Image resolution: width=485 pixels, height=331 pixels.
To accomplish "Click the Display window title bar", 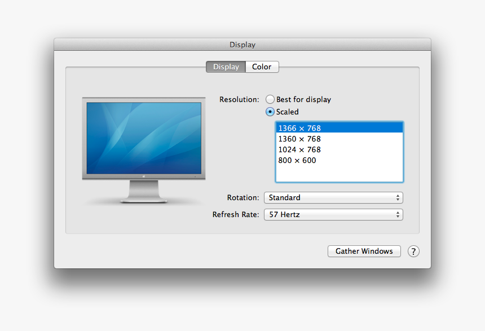I will tap(242, 45).
